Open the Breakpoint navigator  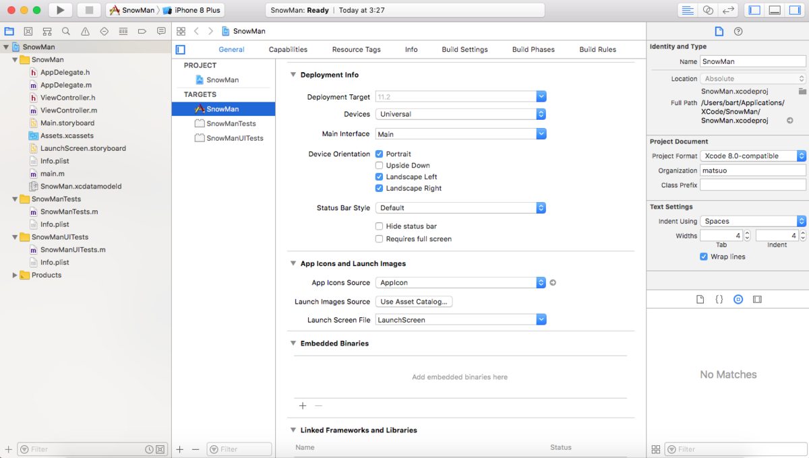(x=142, y=31)
